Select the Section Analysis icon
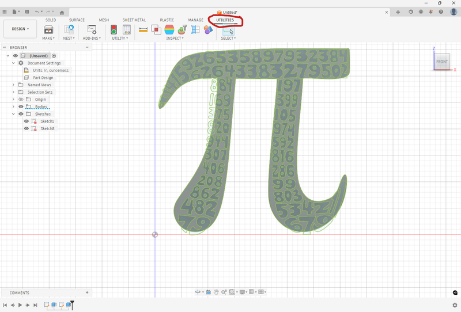The width and height of the screenshot is (461, 312). (182, 30)
